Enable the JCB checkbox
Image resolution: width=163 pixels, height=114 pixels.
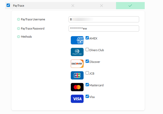coord(87,73)
